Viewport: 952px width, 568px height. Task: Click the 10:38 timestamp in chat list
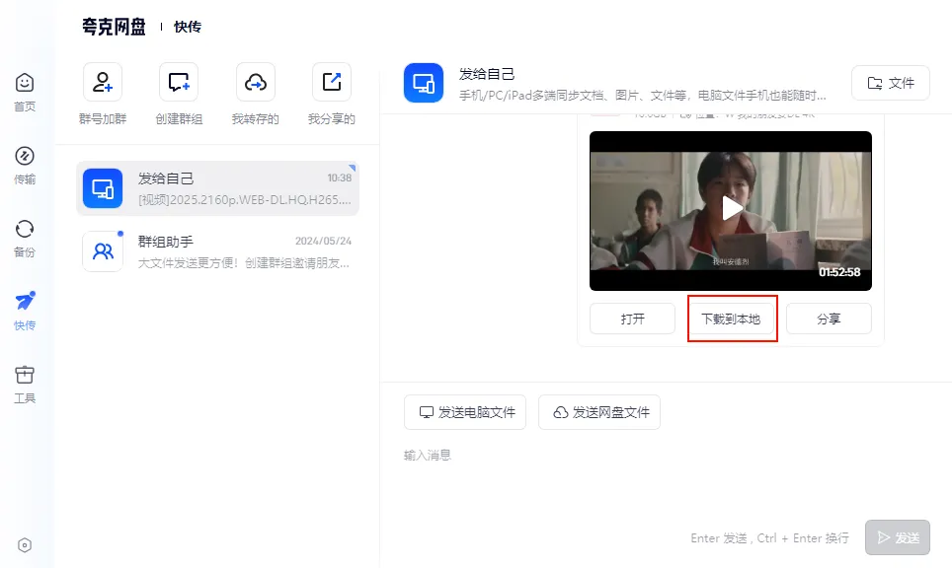pyautogui.click(x=340, y=177)
